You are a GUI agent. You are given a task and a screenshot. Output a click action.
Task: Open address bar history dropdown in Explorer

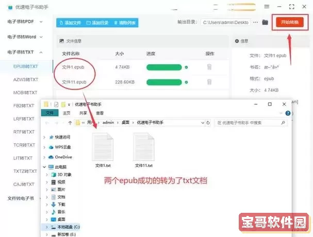pyautogui.click(x=203, y=122)
